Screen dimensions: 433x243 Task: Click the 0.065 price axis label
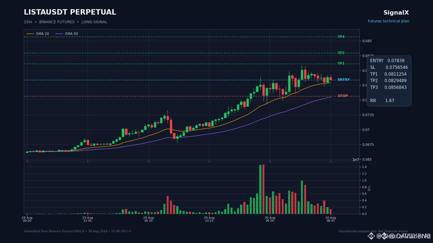click(x=367, y=160)
